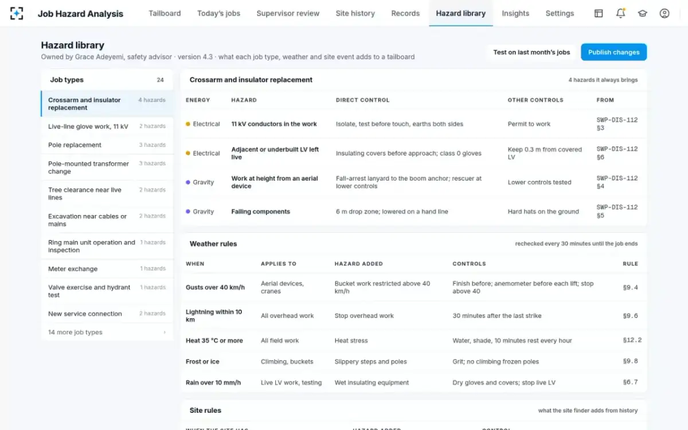Select Live-line glove work, 11 kV
The image size is (688, 430).
point(107,126)
